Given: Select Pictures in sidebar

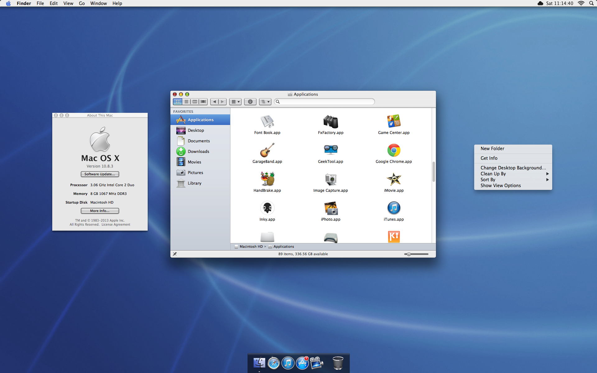Looking at the screenshot, I should 200,173.
